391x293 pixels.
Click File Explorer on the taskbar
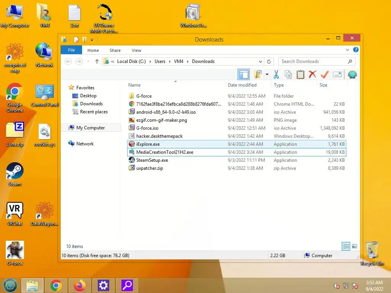(32, 285)
